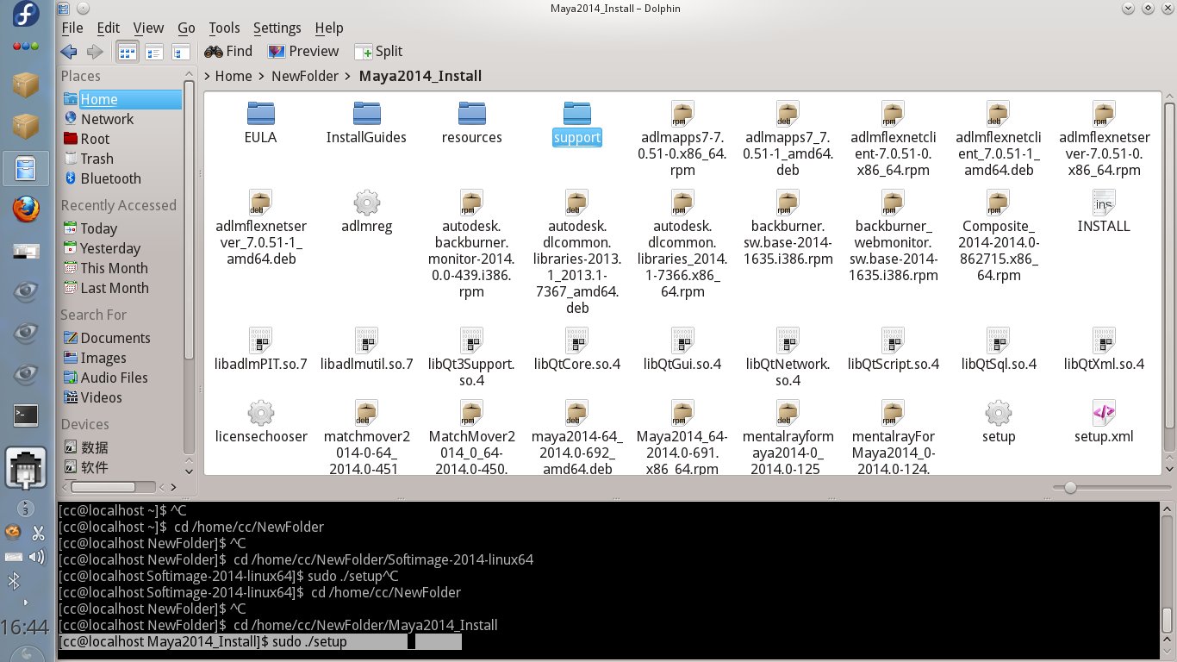Screen dimensions: 1177x662
Task: Click the three-dot Activities icon in the panel
Action: 26,46
